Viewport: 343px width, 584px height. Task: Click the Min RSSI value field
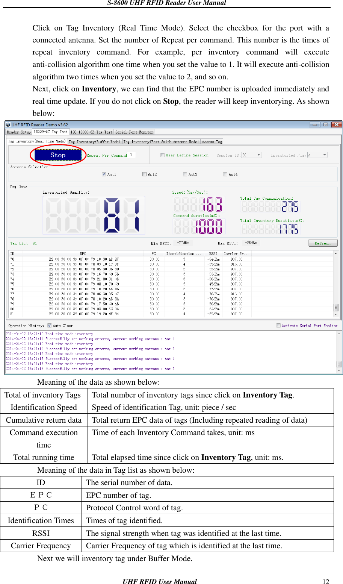(x=183, y=243)
